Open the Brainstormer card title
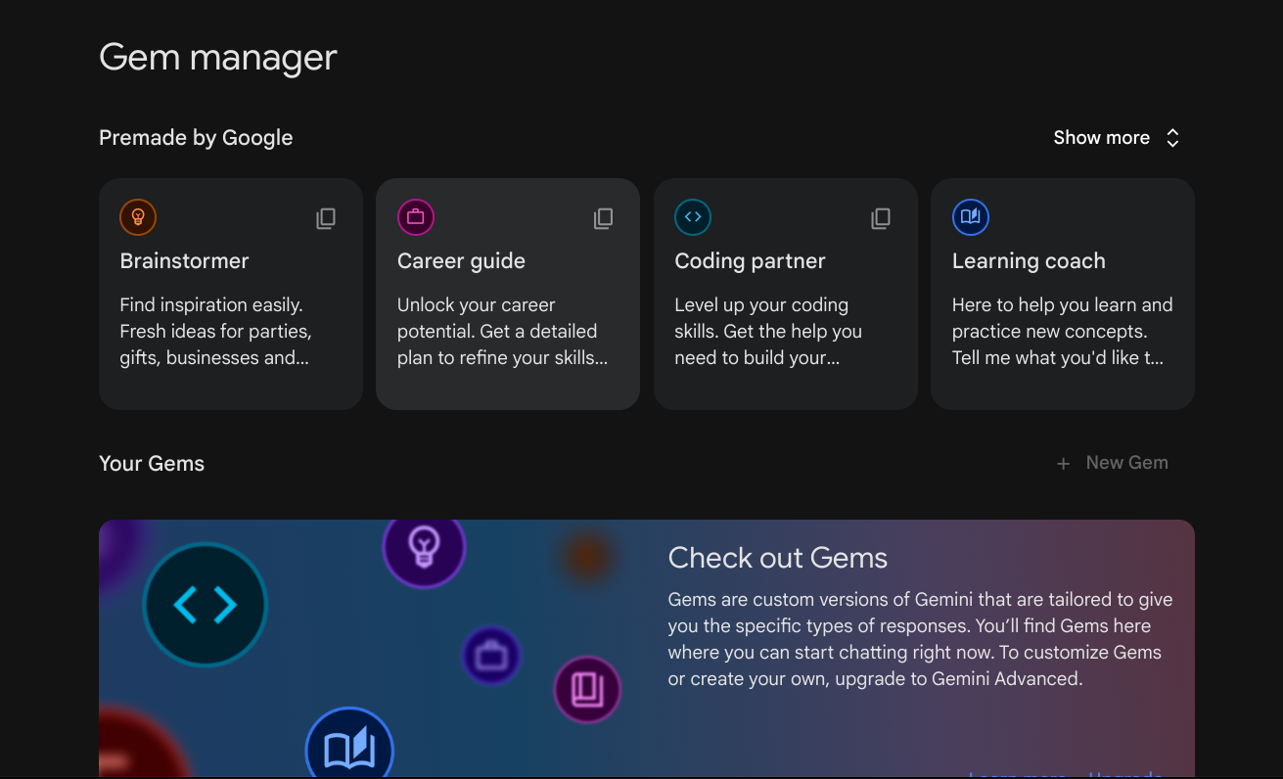The image size is (1283, 779). point(184,261)
